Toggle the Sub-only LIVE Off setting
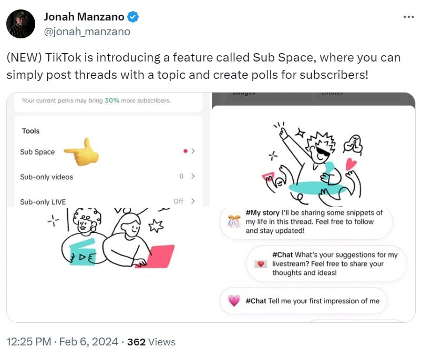422x357 pixels. click(x=179, y=201)
